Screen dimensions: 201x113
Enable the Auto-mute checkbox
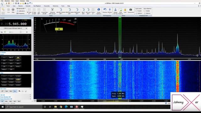[x=136, y=11]
